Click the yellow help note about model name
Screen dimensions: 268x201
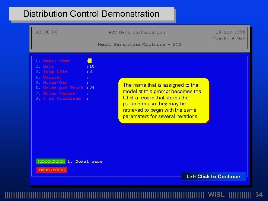tap(164, 100)
